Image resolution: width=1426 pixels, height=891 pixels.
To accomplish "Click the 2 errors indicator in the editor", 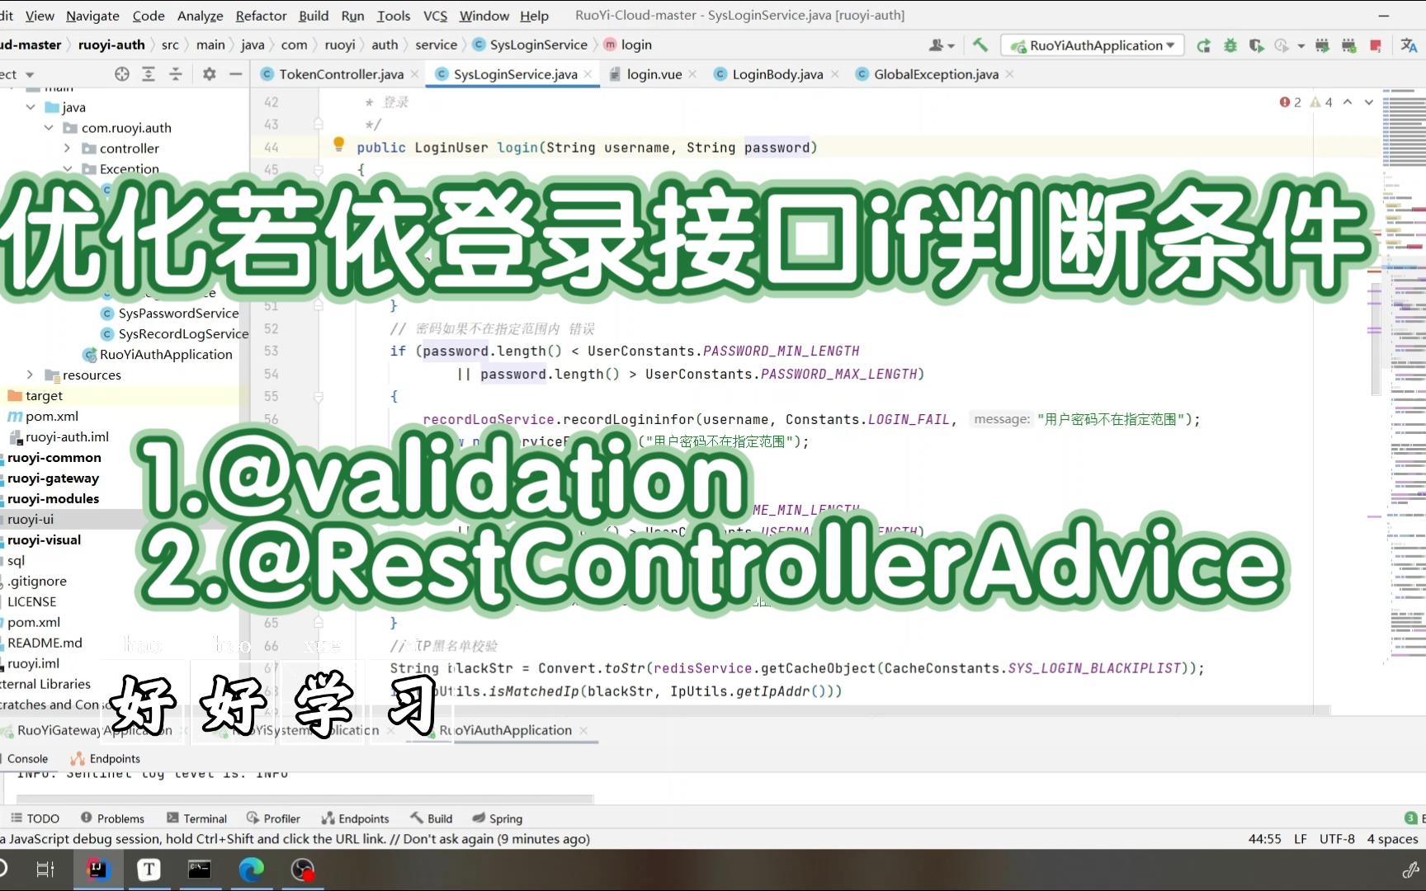I will [1289, 101].
